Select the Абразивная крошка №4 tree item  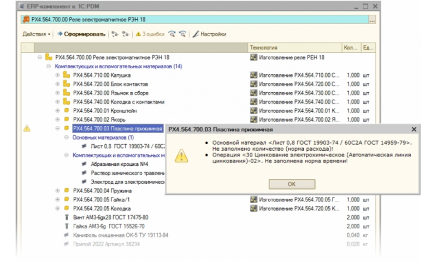click(114, 164)
